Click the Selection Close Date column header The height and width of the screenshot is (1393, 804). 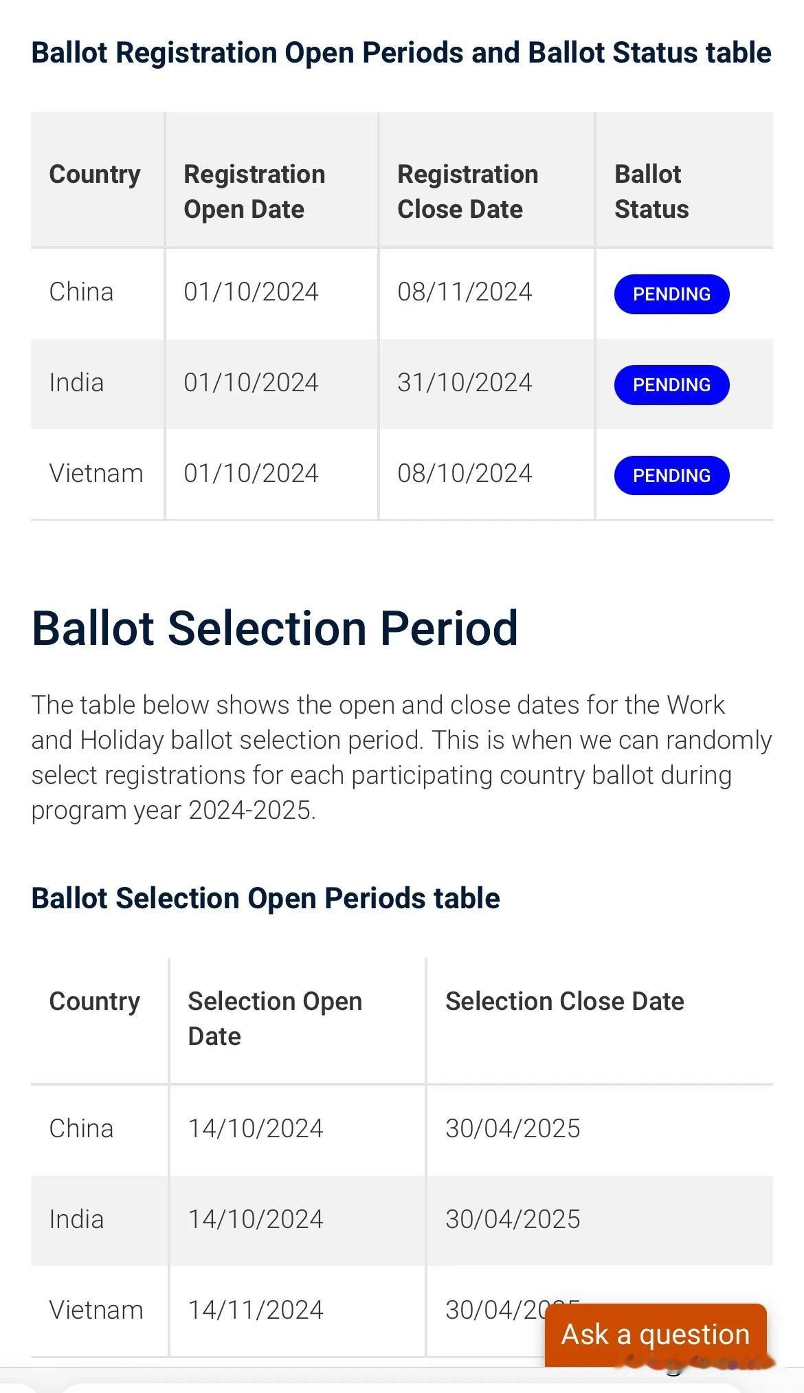coord(565,1002)
